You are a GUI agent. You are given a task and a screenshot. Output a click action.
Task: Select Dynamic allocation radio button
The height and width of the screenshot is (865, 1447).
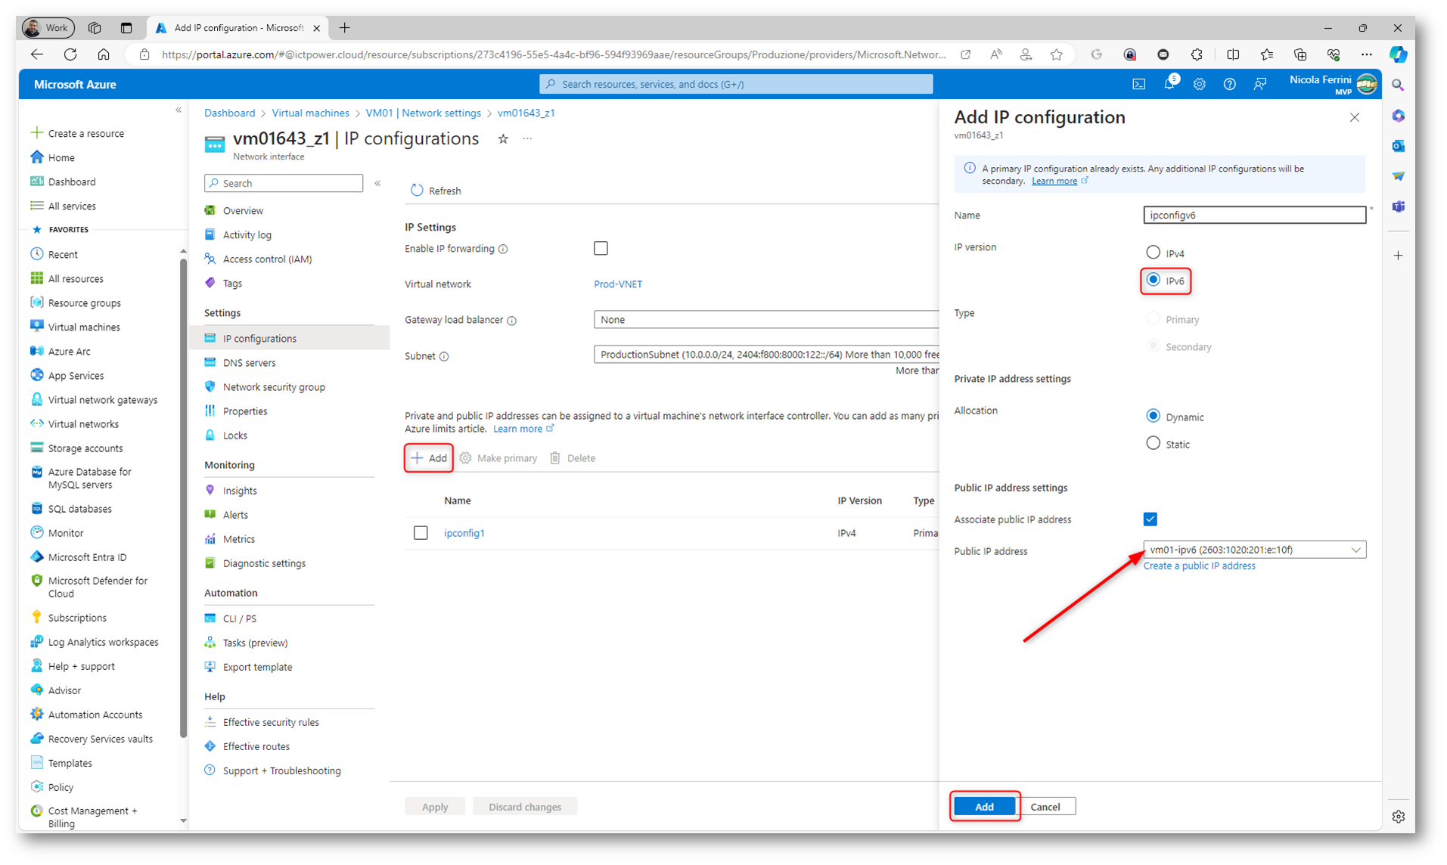(1153, 416)
